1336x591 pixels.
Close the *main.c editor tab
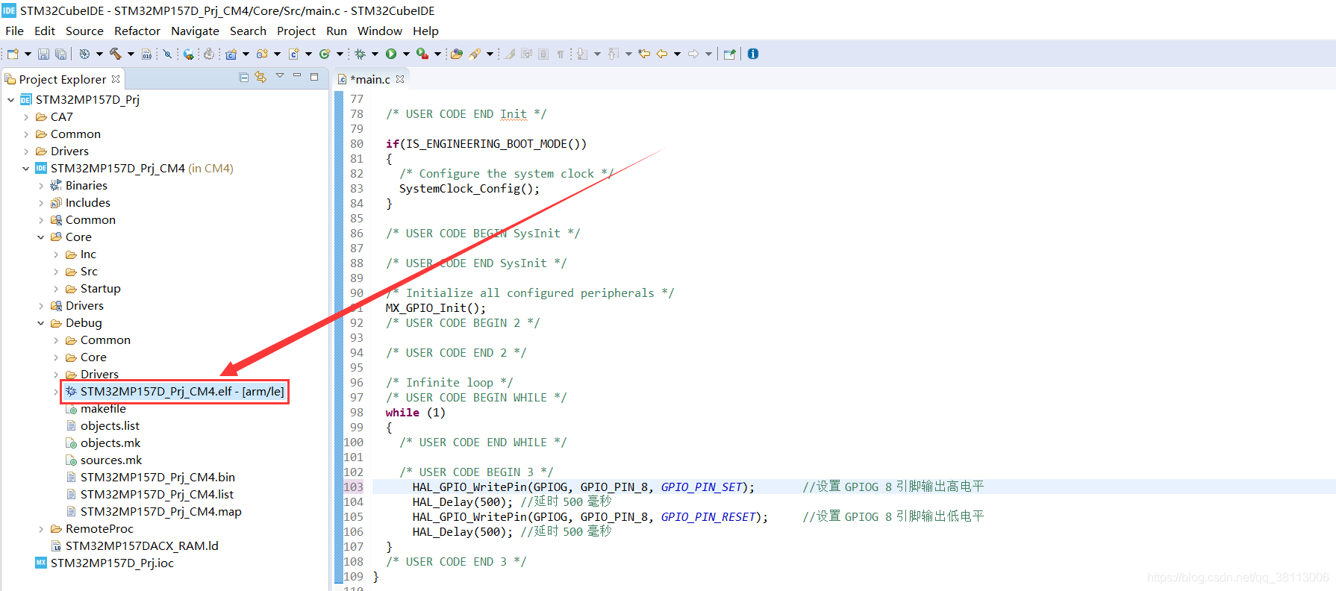tap(400, 79)
